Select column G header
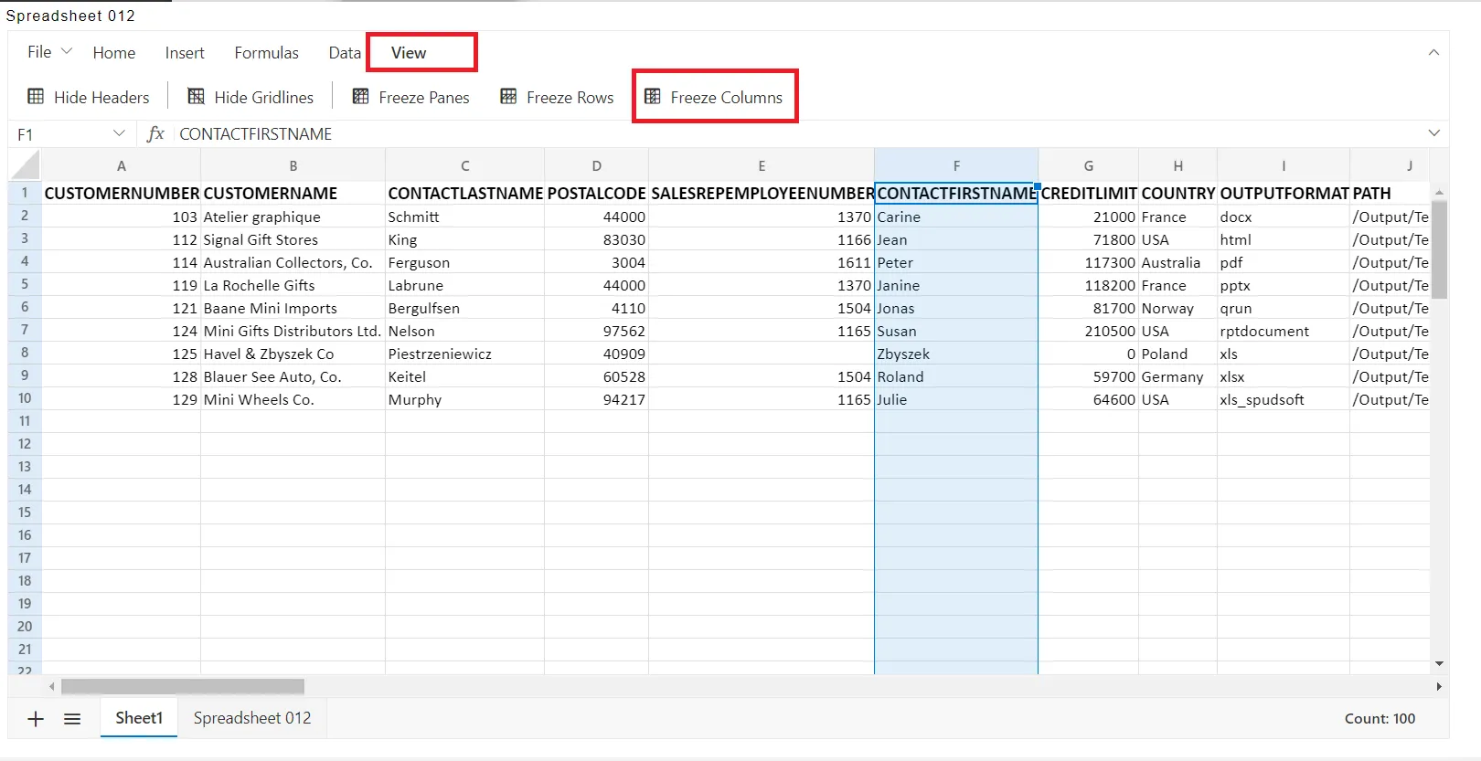 [1089, 165]
